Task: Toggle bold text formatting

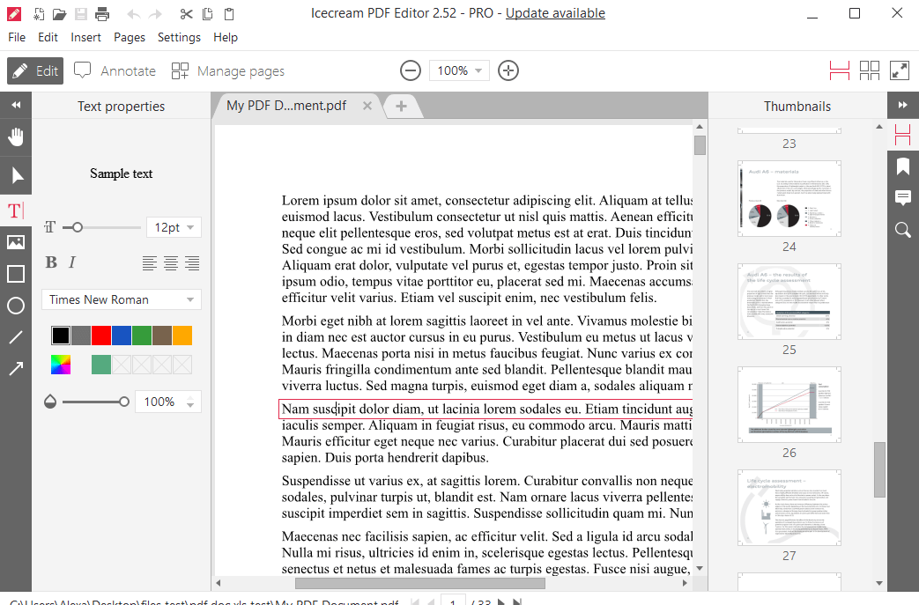Action: (51, 262)
